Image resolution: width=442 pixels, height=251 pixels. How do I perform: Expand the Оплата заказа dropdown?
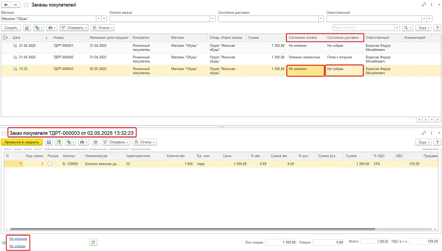point(213,19)
